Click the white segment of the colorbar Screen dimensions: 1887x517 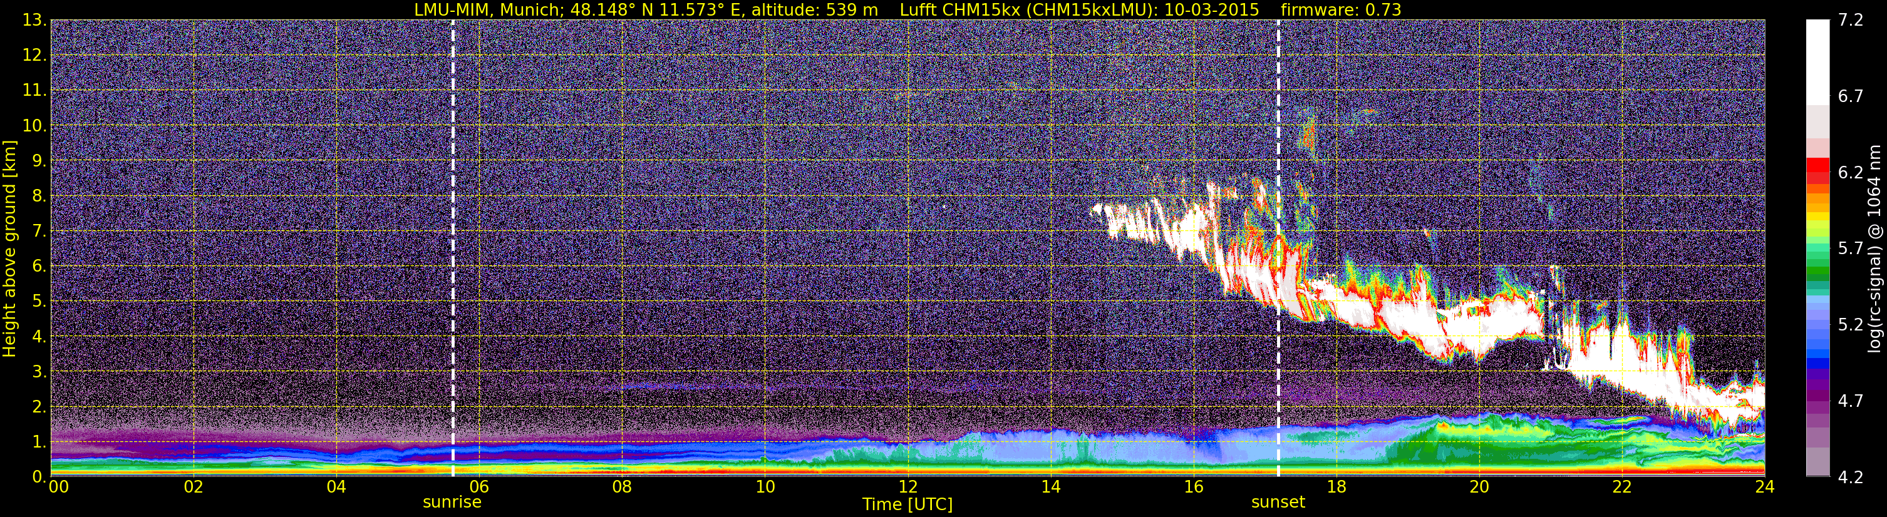tap(1818, 62)
